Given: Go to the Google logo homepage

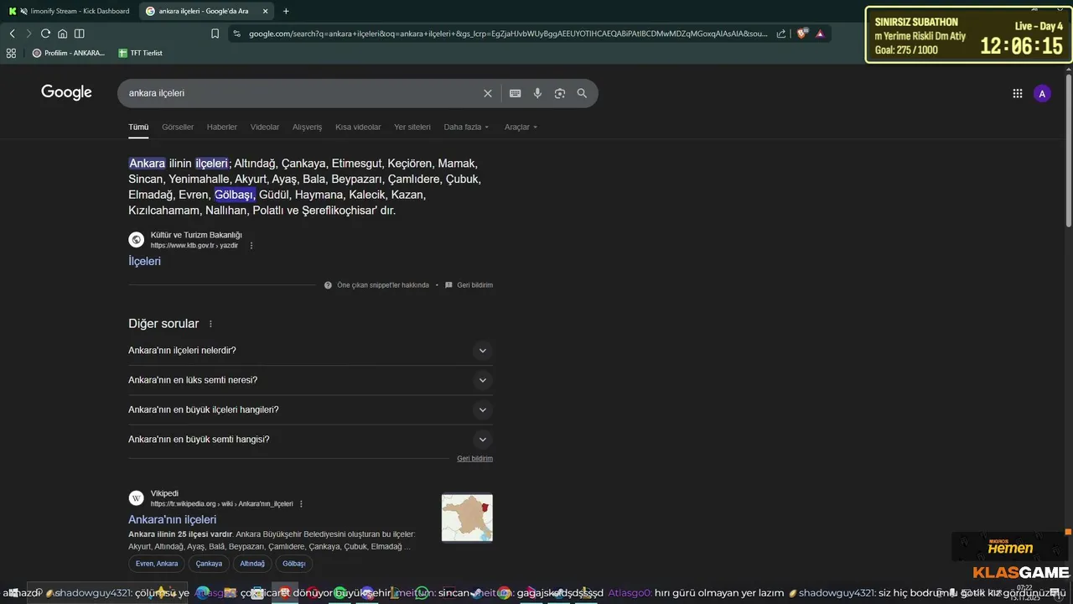Looking at the screenshot, I should point(66,92).
